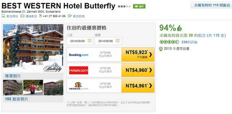The image size is (232, 114).
Task: Click the hotel amenities checklist icon
Action: point(70,16)
